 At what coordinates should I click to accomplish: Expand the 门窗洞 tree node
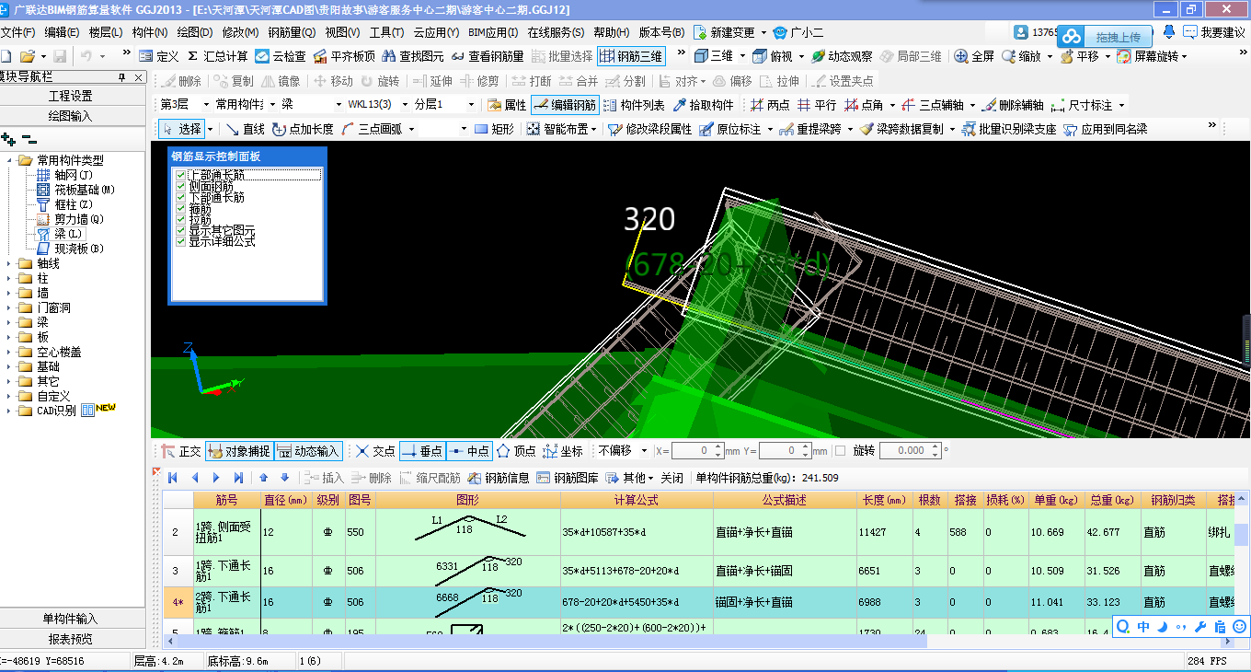pos(10,307)
